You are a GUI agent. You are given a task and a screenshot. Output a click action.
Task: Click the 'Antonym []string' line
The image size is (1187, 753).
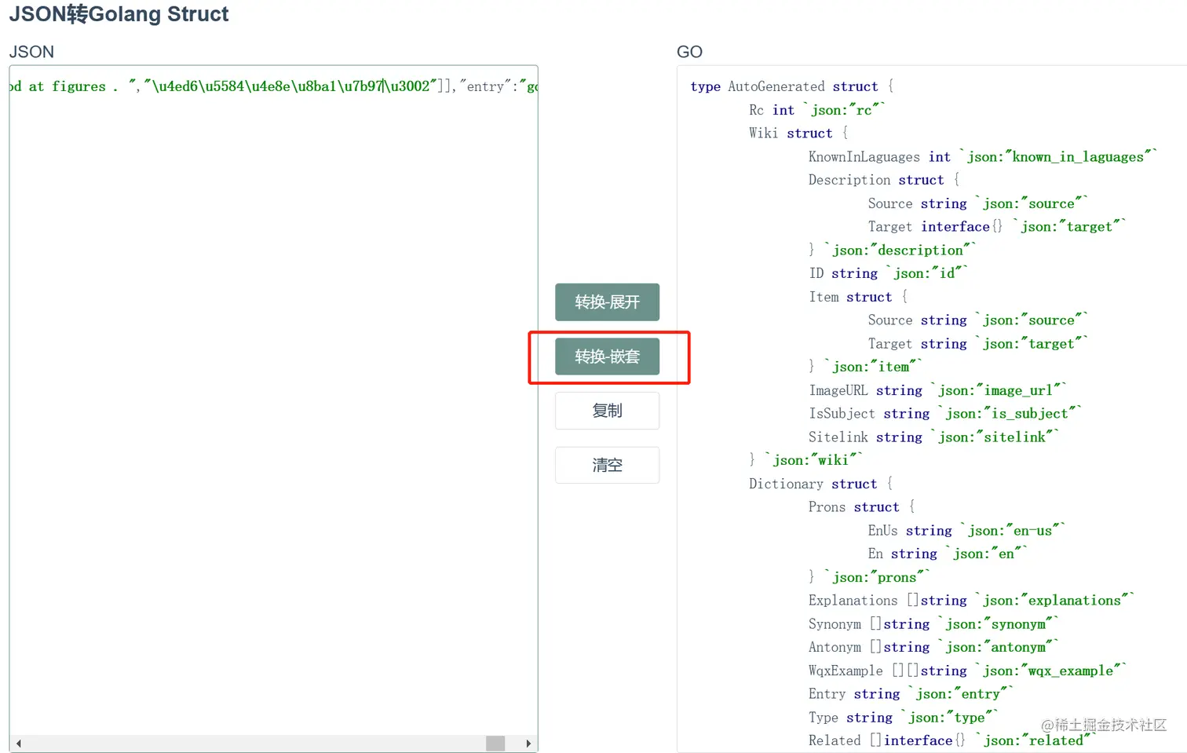[934, 647]
